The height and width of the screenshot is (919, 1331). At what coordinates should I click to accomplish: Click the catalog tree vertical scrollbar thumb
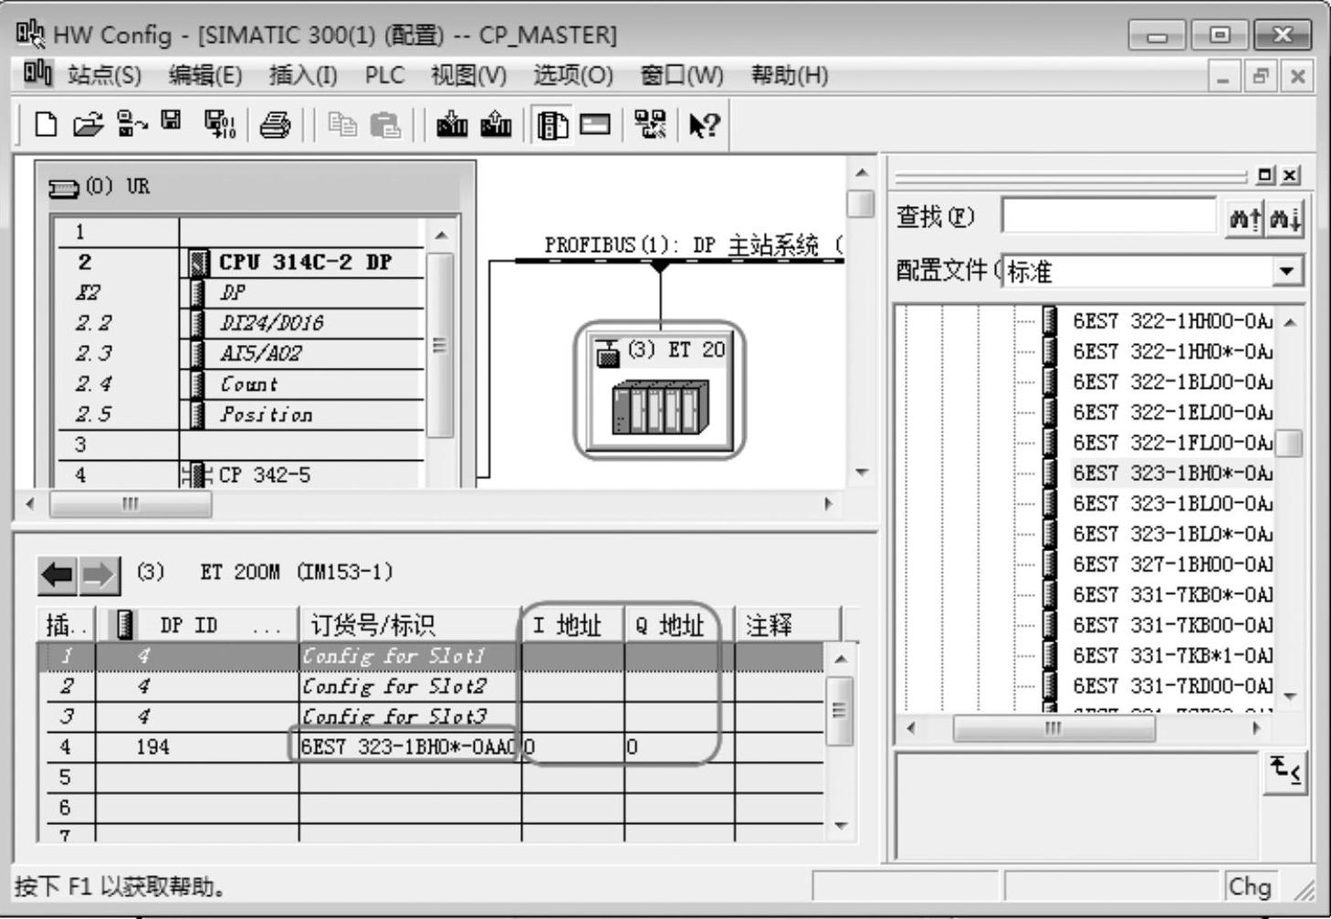point(1289,444)
